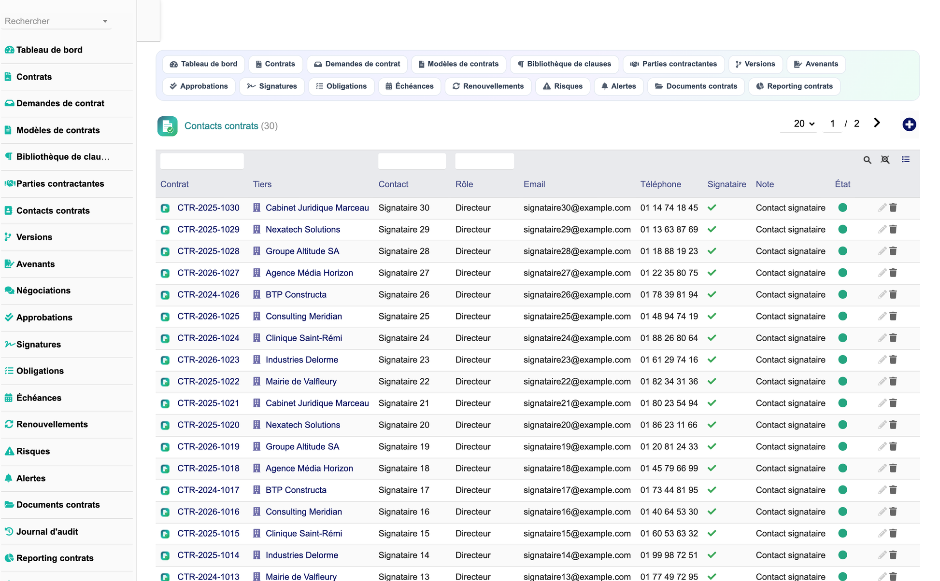Viewport: 940px width, 581px height.
Task: Click the Contact filter input field
Action: [x=412, y=161]
